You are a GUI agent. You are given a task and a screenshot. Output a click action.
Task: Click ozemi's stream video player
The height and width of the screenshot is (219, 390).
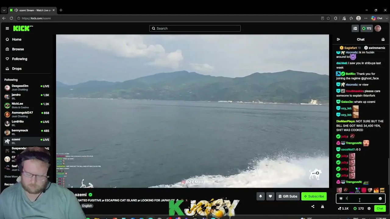pyautogui.click(x=193, y=111)
